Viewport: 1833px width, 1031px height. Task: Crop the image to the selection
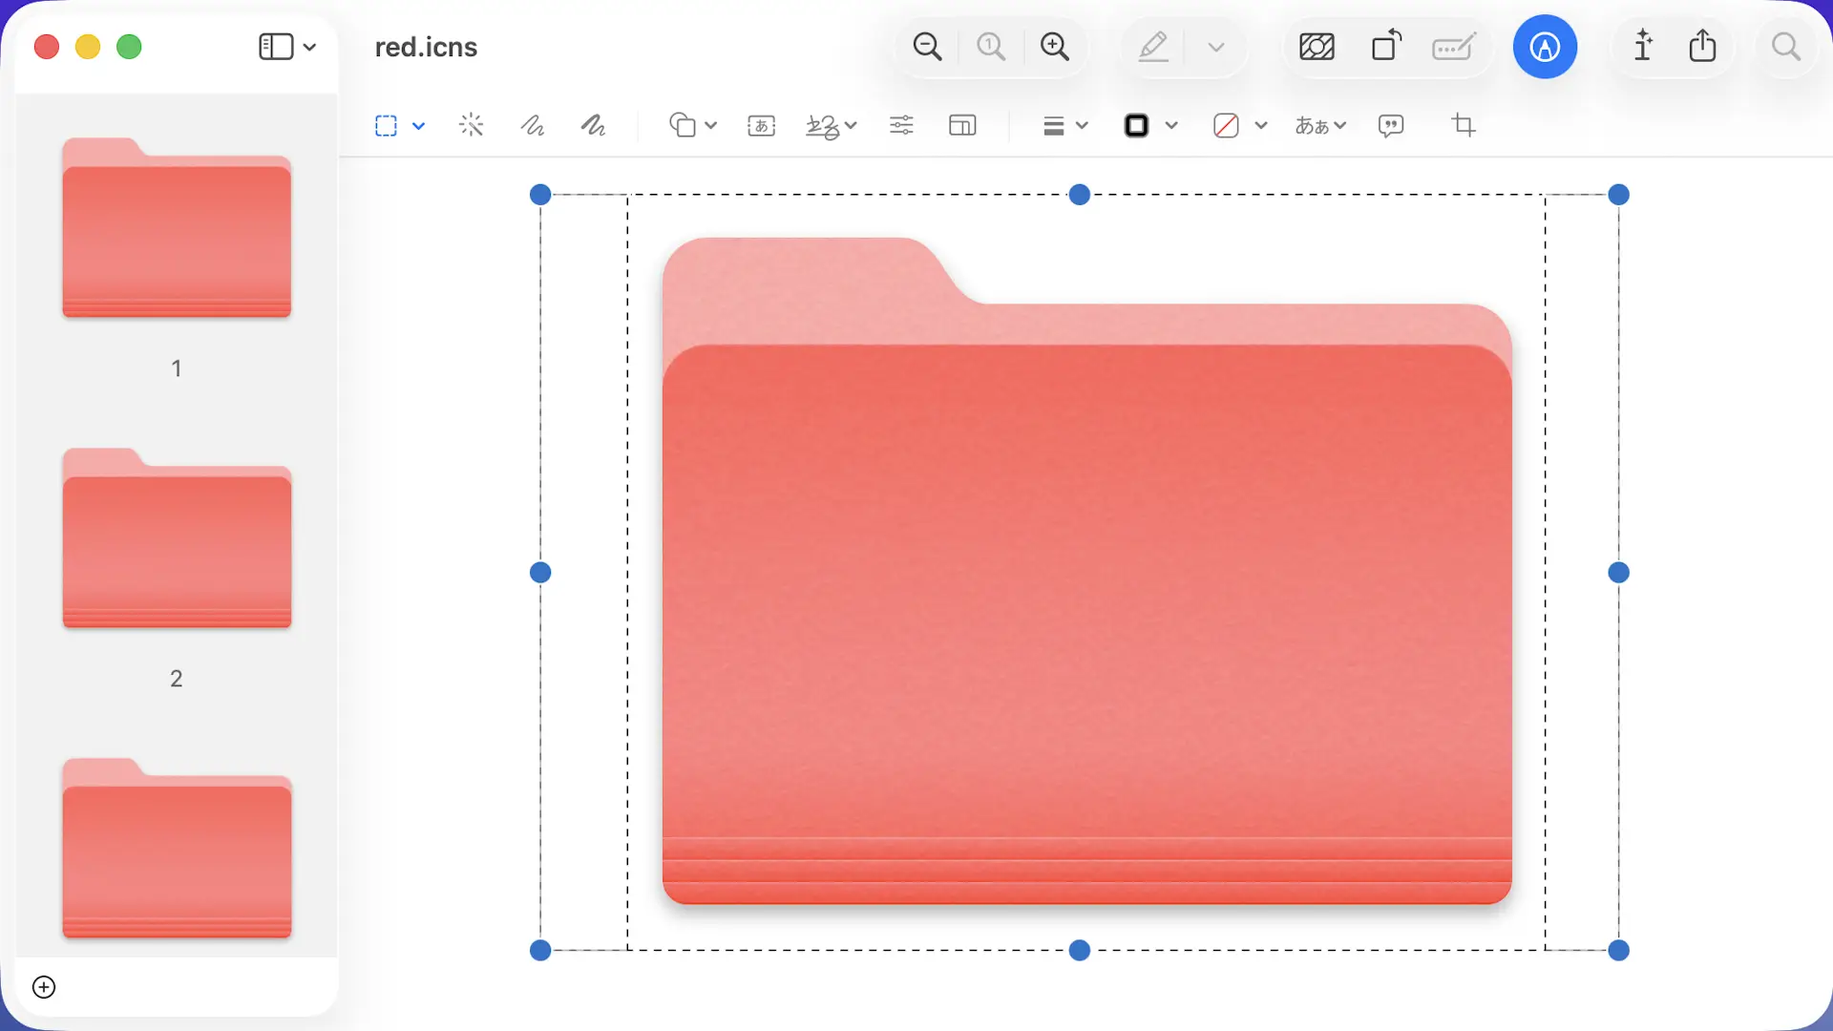point(1464,125)
